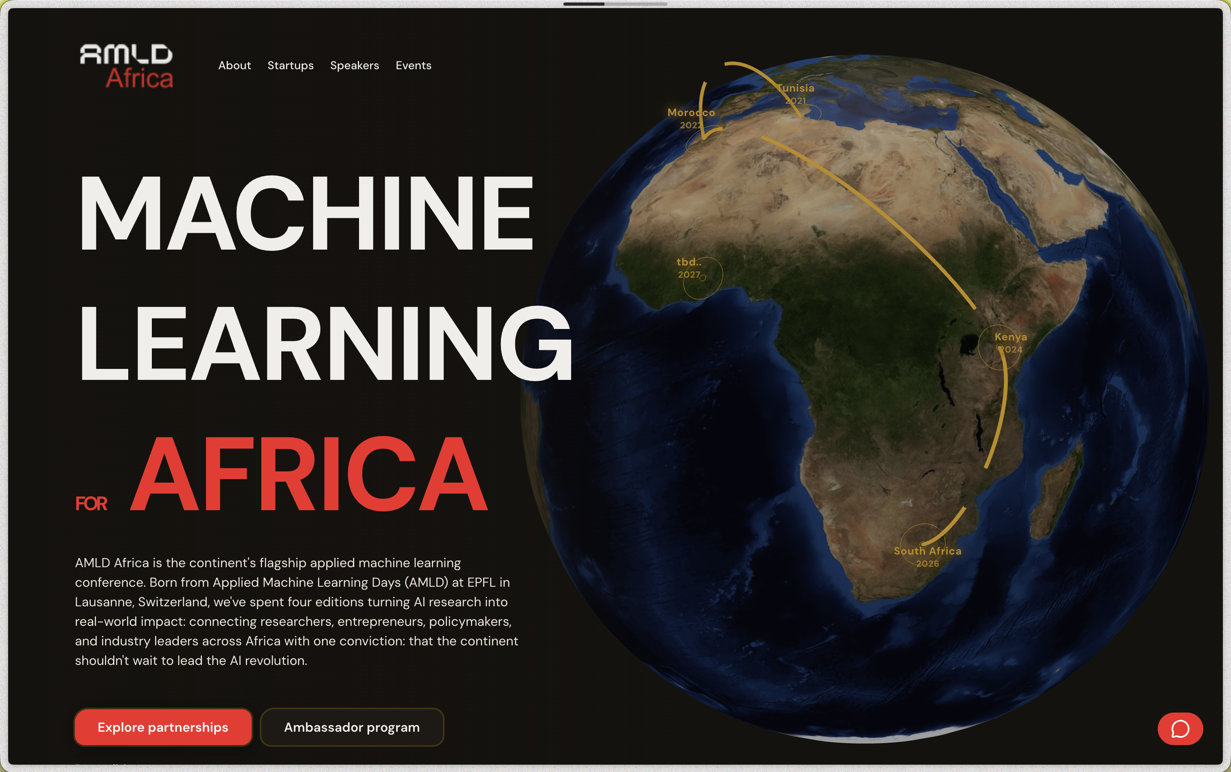This screenshot has width=1231, height=772.
Task: Click the AMLD Africa logo
Action: point(127,66)
